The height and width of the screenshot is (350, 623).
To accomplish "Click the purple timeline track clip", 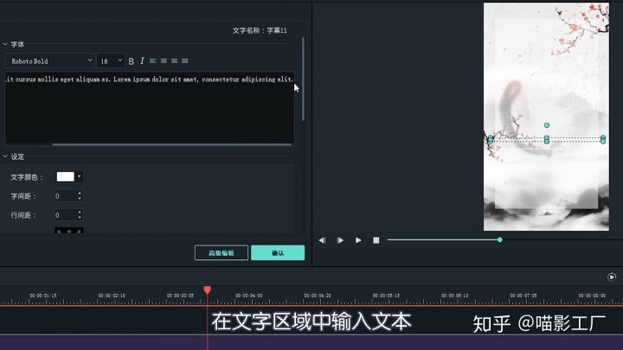I will [x=311, y=342].
